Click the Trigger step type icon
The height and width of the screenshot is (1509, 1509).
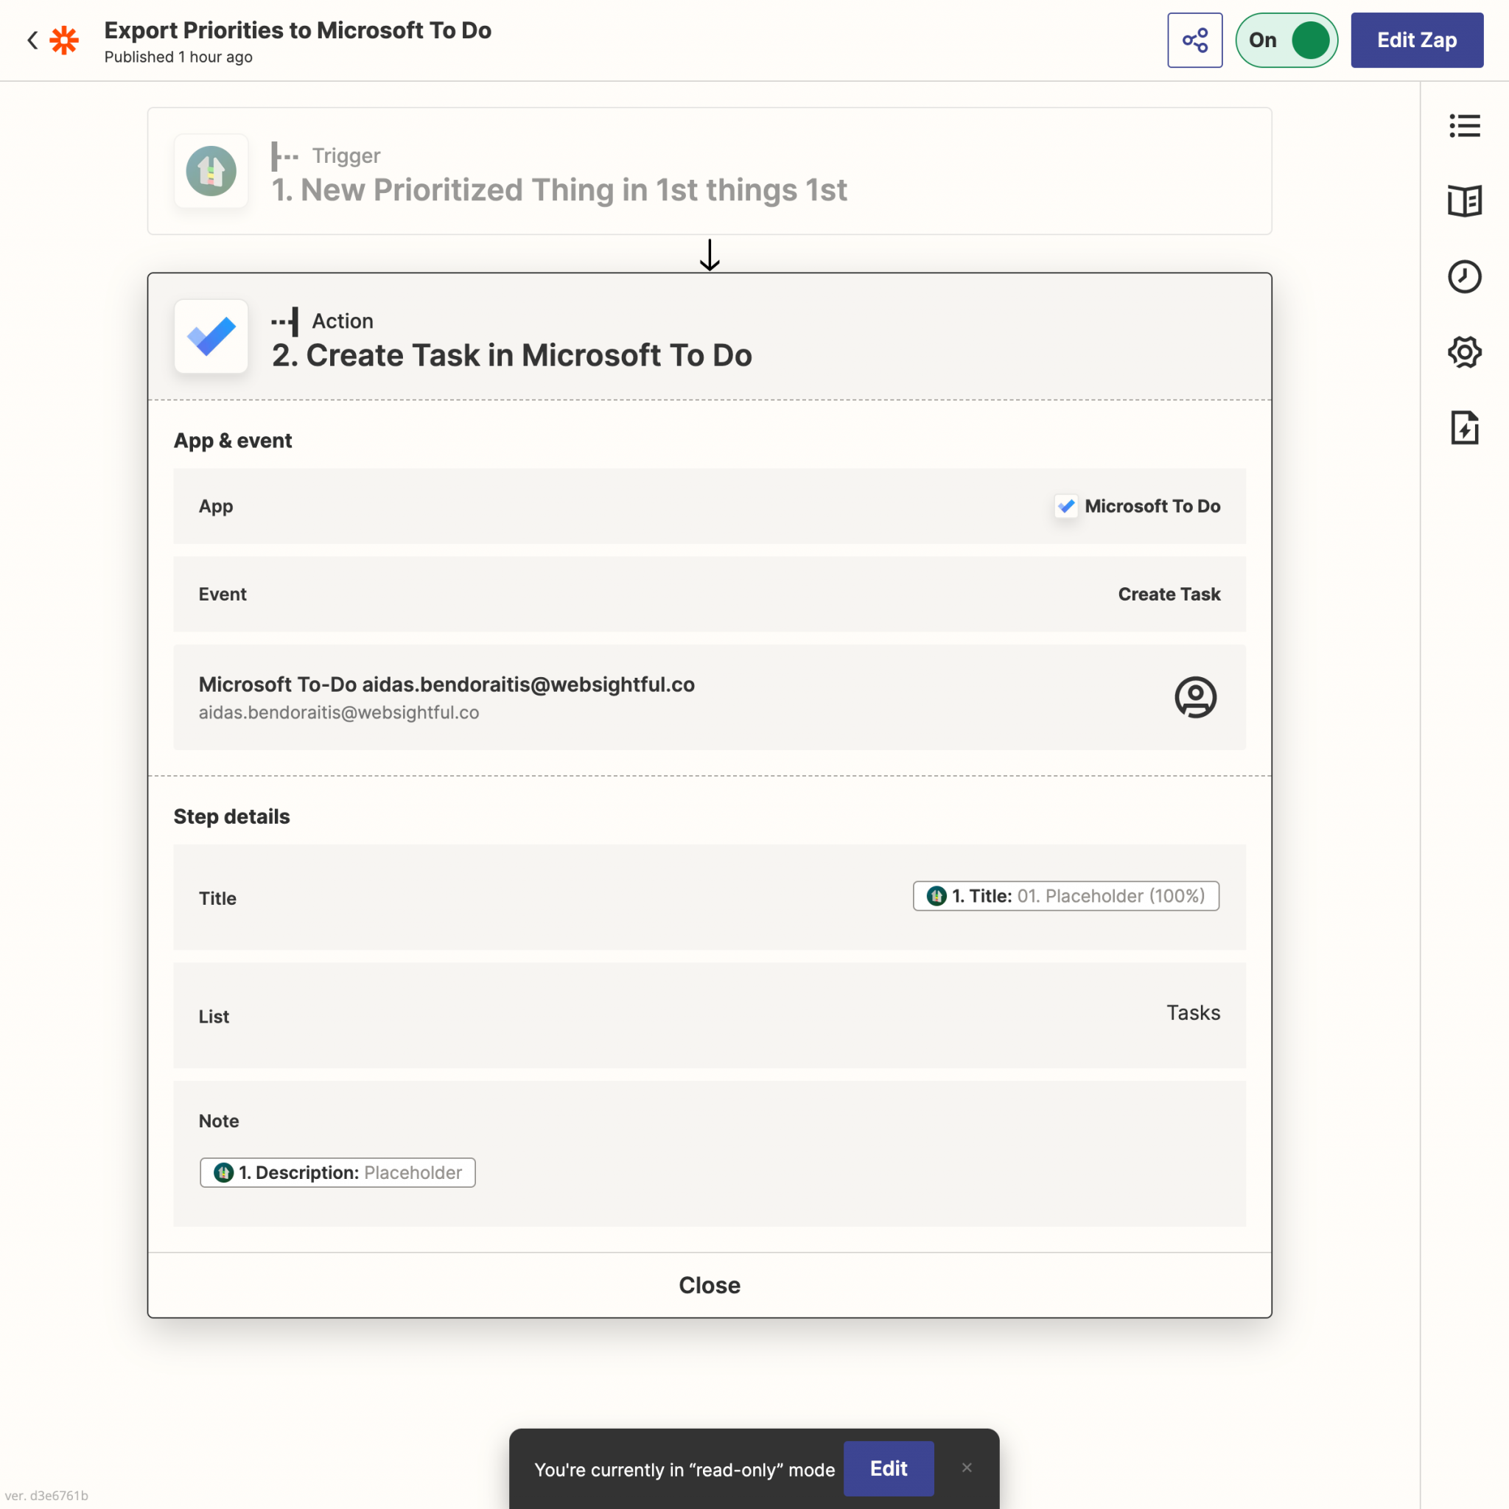[x=284, y=156]
